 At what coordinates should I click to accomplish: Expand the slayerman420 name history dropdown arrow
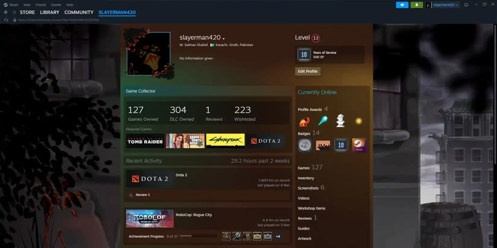[x=223, y=38]
